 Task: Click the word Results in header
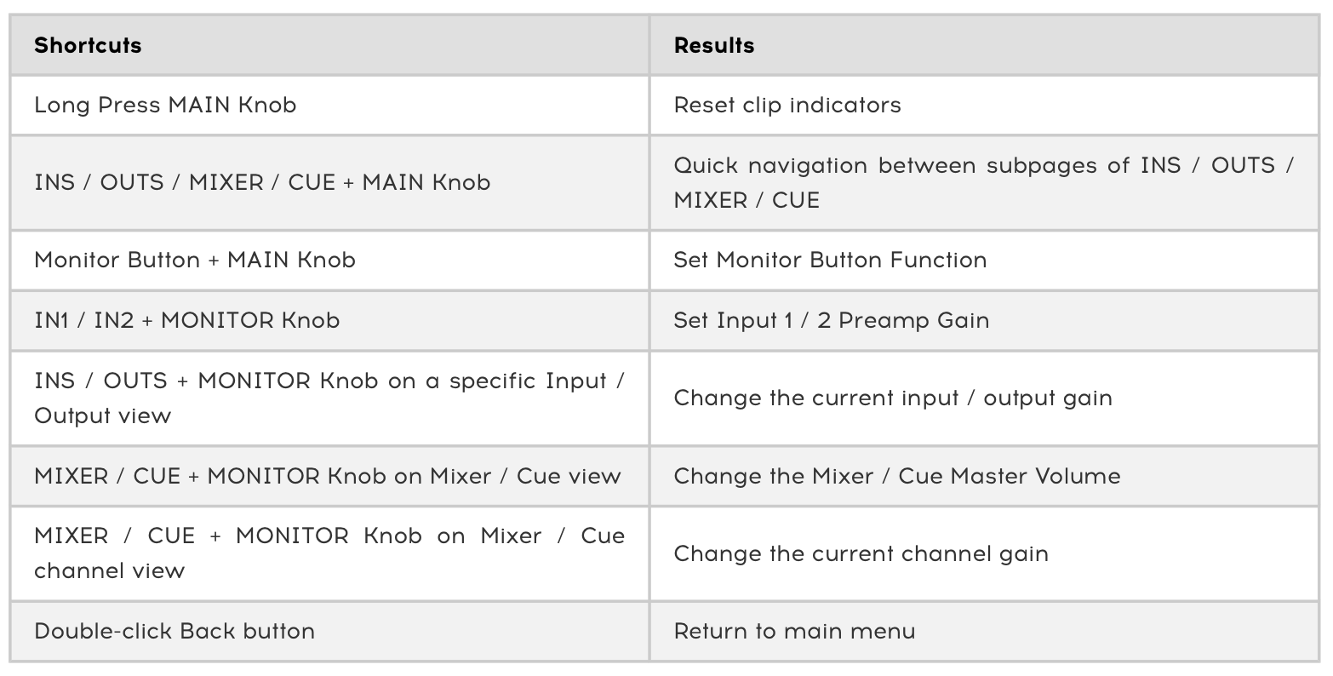[x=714, y=45]
